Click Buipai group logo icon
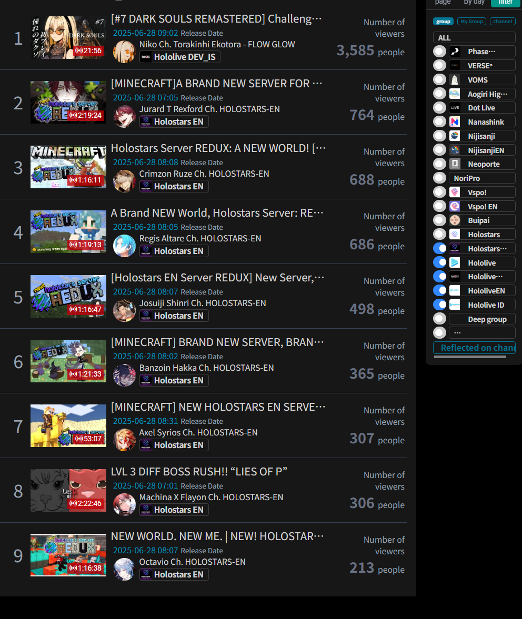Image resolution: width=522 pixels, height=619 pixels. coord(455,220)
